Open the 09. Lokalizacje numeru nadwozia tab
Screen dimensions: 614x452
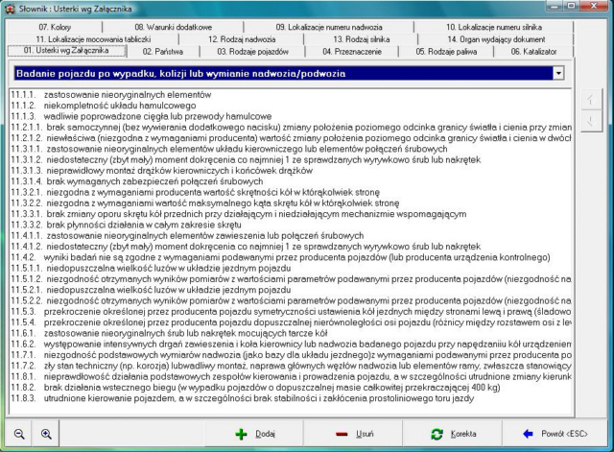pyautogui.click(x=329, y=27)
